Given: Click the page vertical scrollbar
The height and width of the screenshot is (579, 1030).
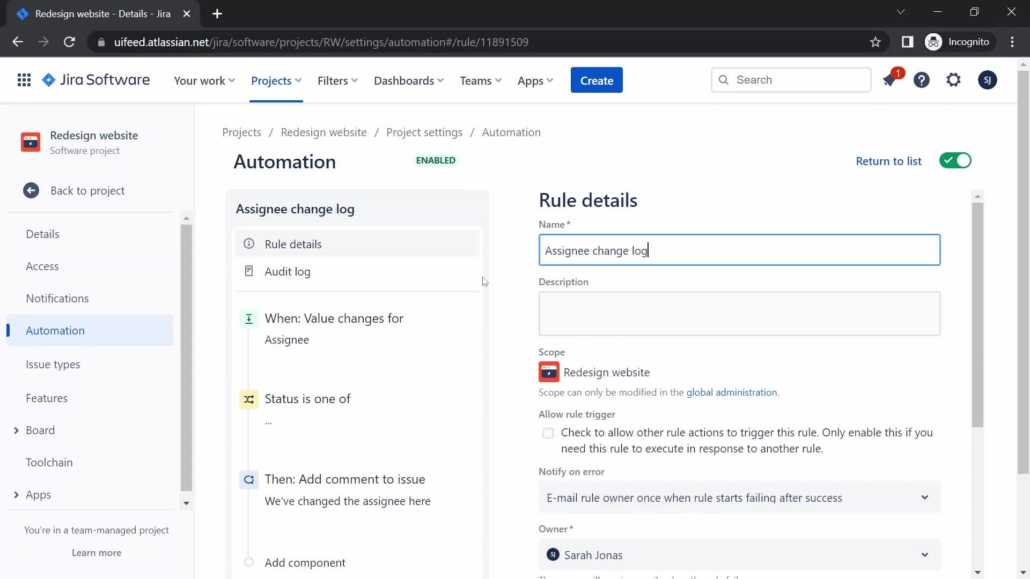Looking at the screenshot, I should point(1022,272).
